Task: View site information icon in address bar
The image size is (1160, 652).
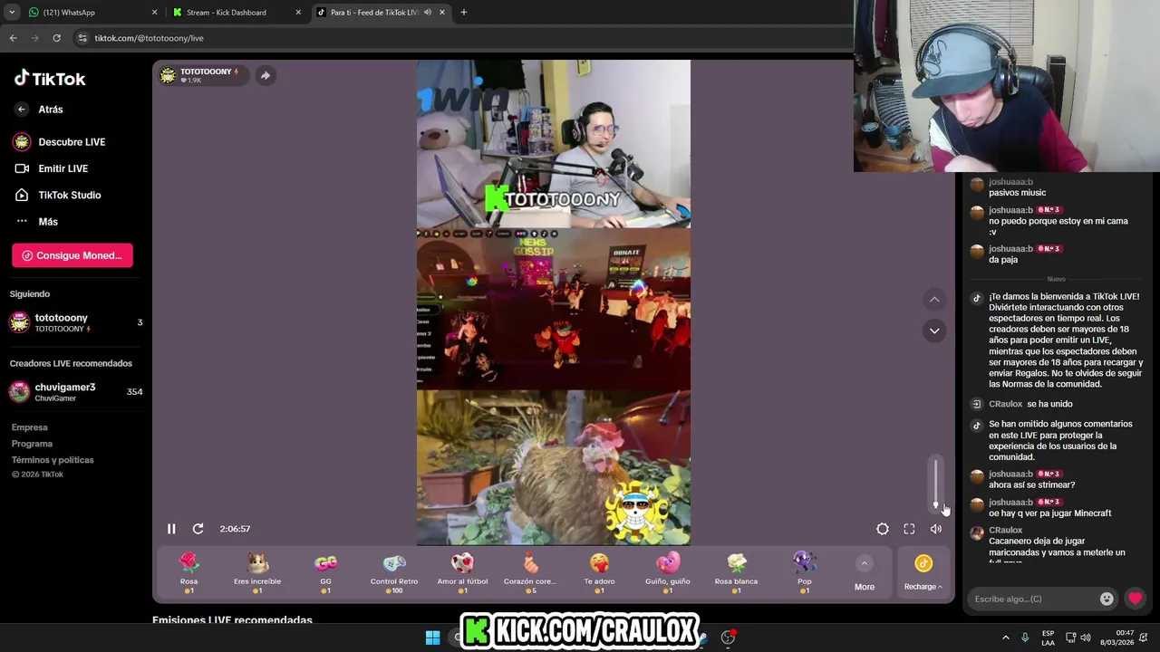Action: coord(82,38)
